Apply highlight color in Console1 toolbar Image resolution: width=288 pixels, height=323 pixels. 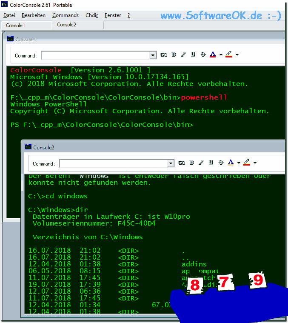tap(229, 54)
